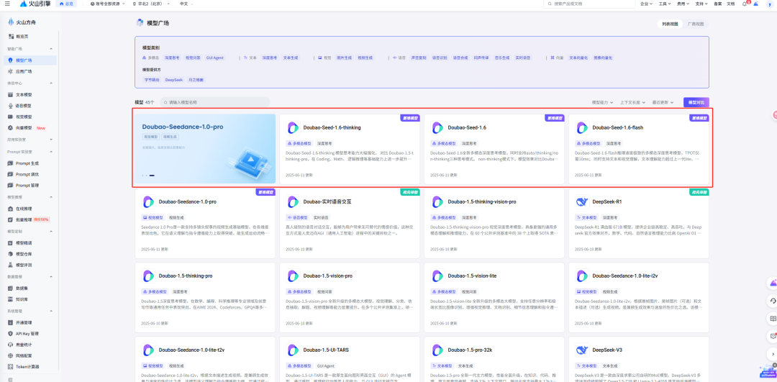777x382 pixels.
Task: Open the 华北2(北京) region dropdown
Action: 151,4
